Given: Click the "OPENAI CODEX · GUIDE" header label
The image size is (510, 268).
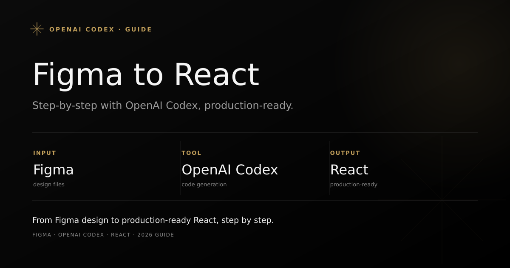Looking at the screenshot, I should [101, 29].
